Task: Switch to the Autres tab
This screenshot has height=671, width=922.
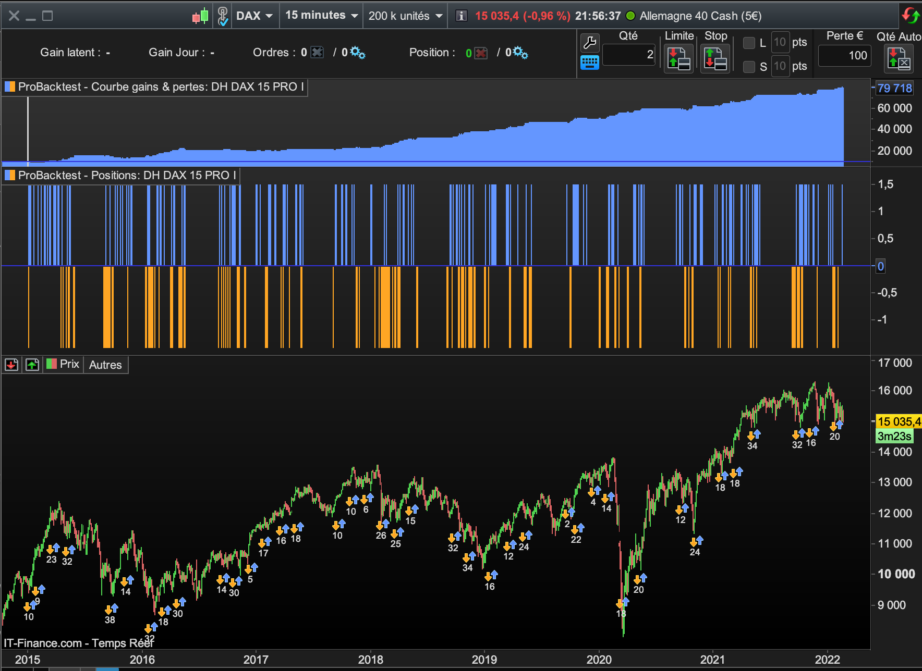Action: [x=105, y=365]
